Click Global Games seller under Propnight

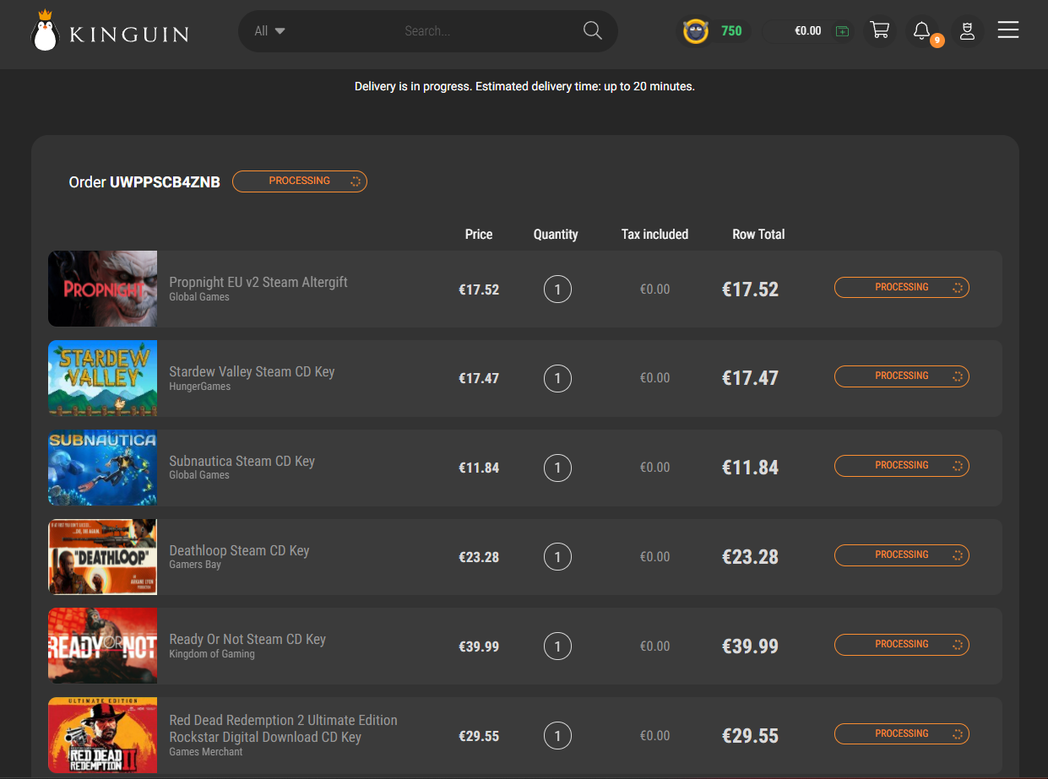coord(199,297)
